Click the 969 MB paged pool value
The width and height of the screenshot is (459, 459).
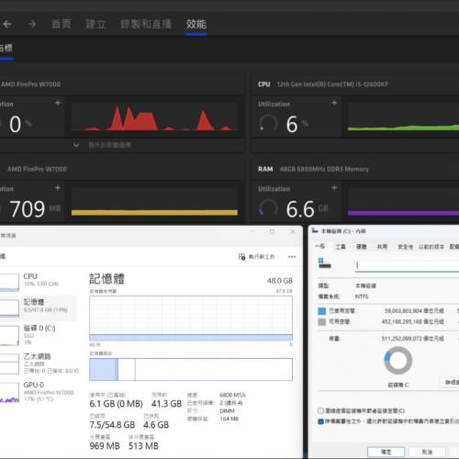click(105, 446)
